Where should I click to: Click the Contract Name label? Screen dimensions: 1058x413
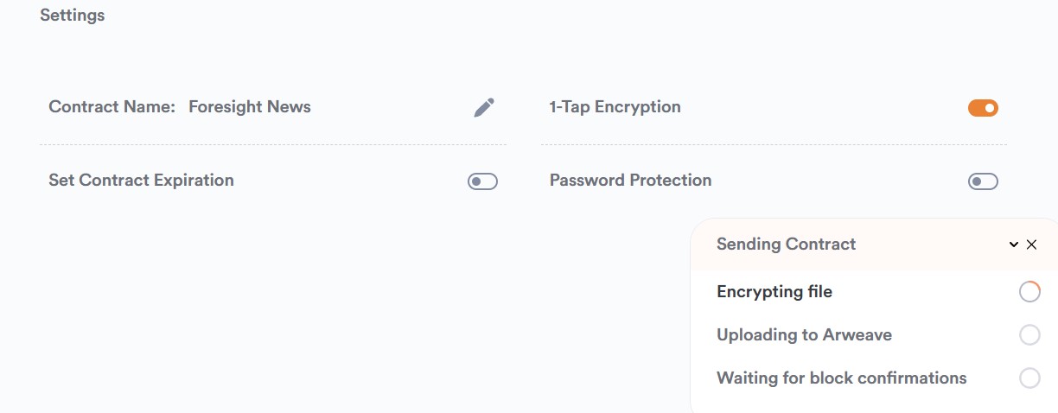pyautogui.click(x=112, y=107)
